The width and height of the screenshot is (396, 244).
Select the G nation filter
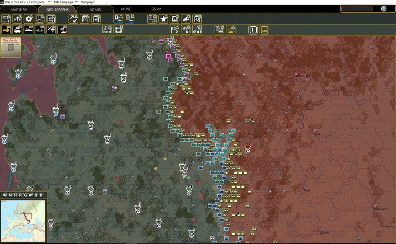click(25, 195)
